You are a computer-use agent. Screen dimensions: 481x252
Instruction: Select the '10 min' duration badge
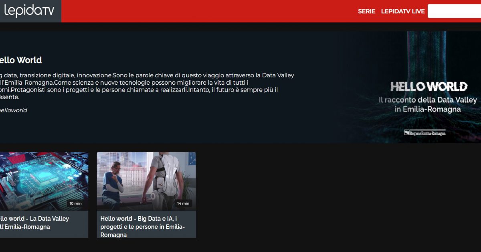pos(75,203)
